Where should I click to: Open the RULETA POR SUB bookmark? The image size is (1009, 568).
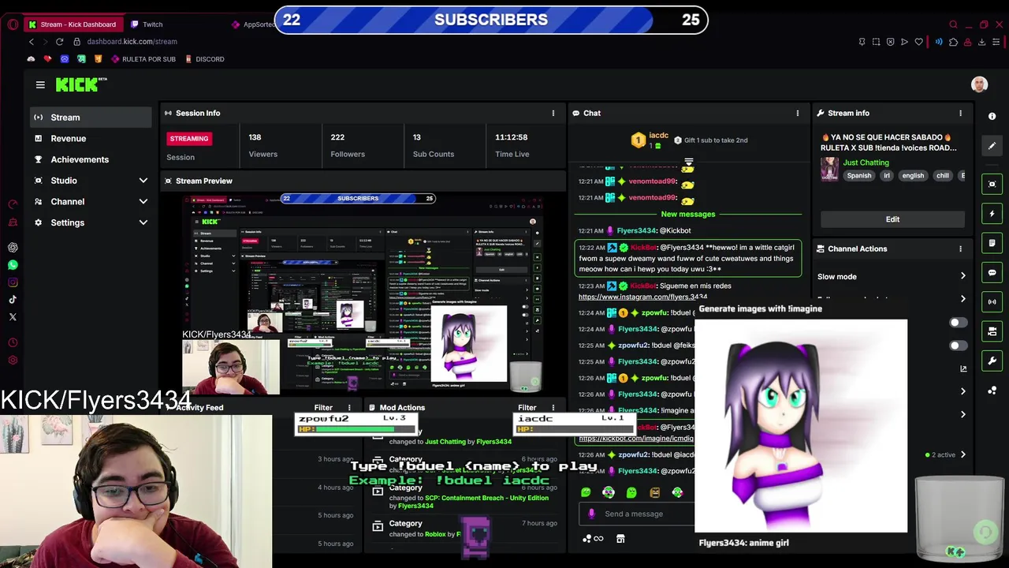[x=143, y=59]
